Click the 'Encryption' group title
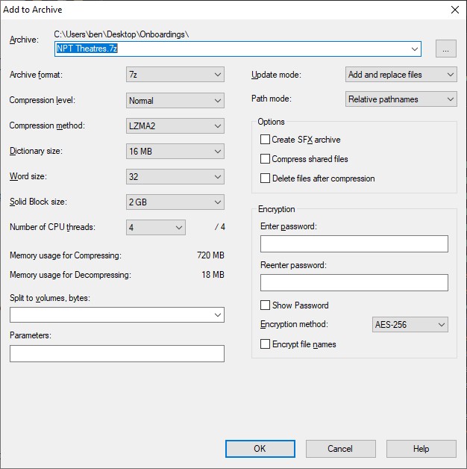The width and height of the screenshot is (467, 469). pyautogui.click(x=276, y=209)
